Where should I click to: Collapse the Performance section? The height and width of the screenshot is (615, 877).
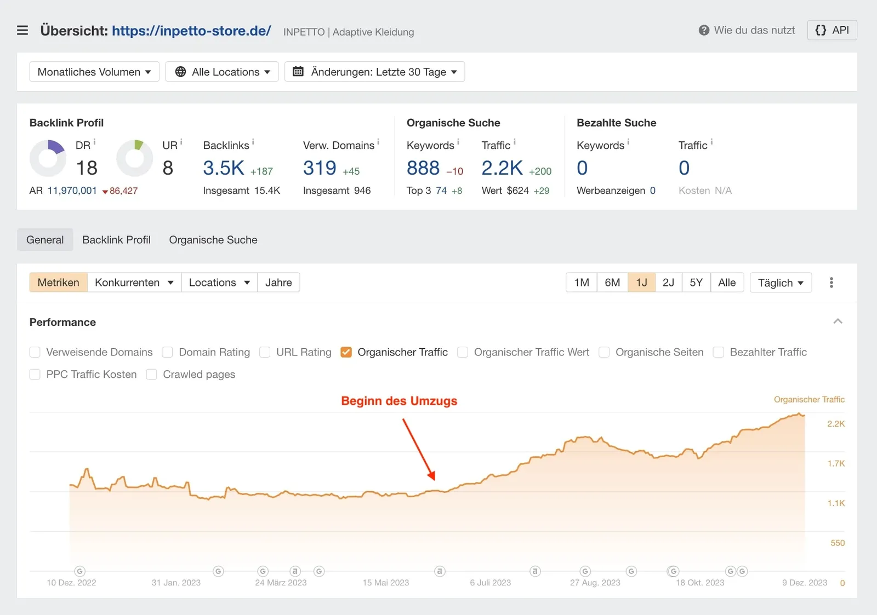point(838,321)
